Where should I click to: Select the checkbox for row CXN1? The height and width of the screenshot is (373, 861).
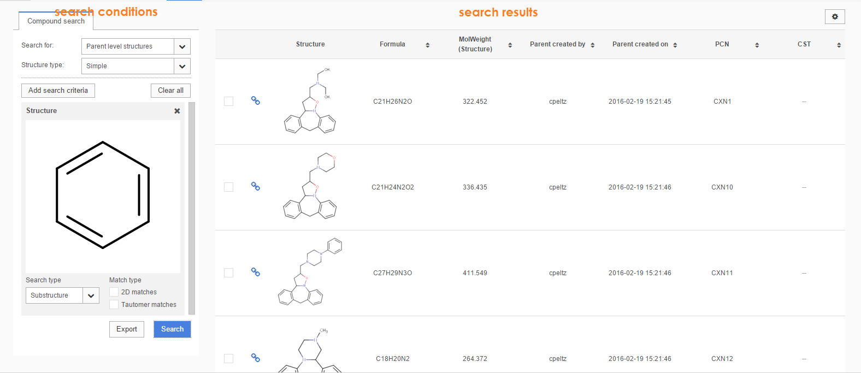228,102
